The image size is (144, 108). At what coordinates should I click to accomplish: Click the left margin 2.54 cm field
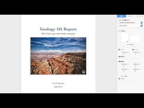point(124,69)
